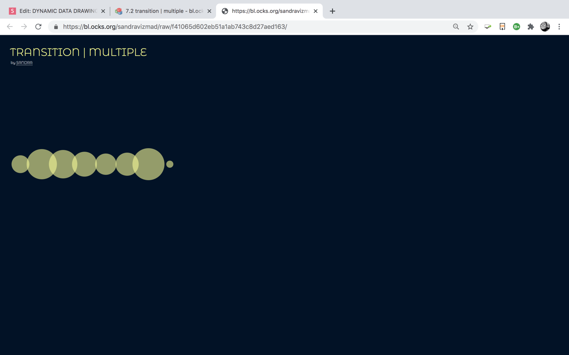The height and width of the screenshot is (355, 569).
Task: Open a new tab with plus button
Action: coord(332,11)
